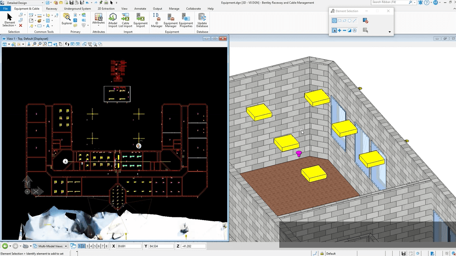Viewport: 456px width, 256px height.
Task: Open the Equipment Manager tool
Action: point(170,20)
